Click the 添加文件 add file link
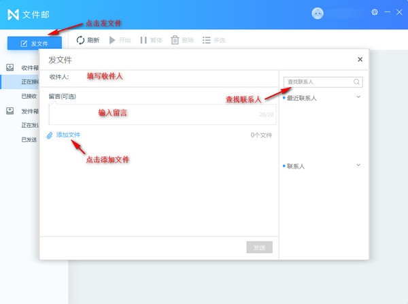This screenshot has height=304, width=408. click(x=67, y=135)
